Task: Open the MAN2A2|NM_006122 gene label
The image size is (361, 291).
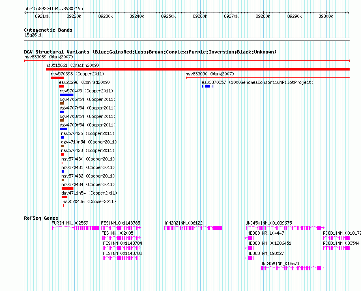Action: [x=183, y=223]
